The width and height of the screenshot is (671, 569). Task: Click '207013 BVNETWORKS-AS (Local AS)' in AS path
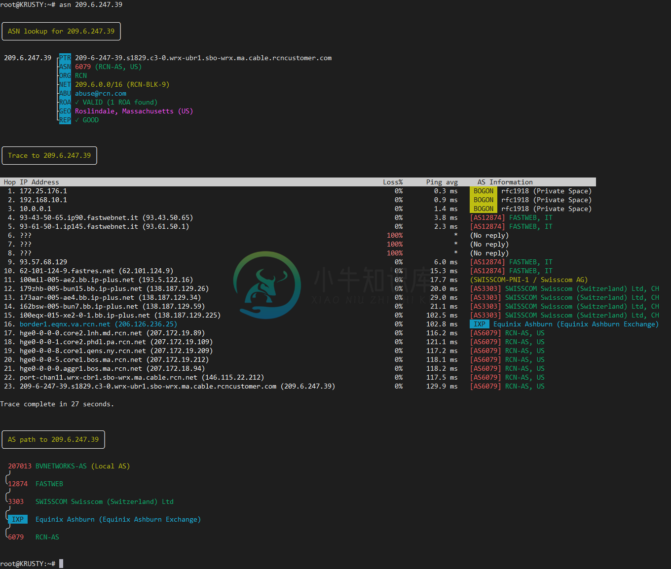tap(69, 466)
